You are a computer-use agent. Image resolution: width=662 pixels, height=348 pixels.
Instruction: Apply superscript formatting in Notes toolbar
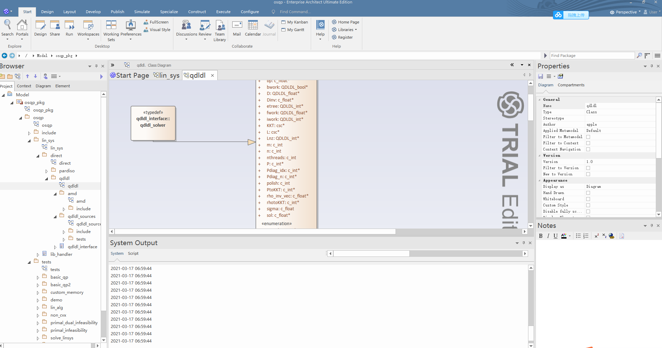pos(596,236)
